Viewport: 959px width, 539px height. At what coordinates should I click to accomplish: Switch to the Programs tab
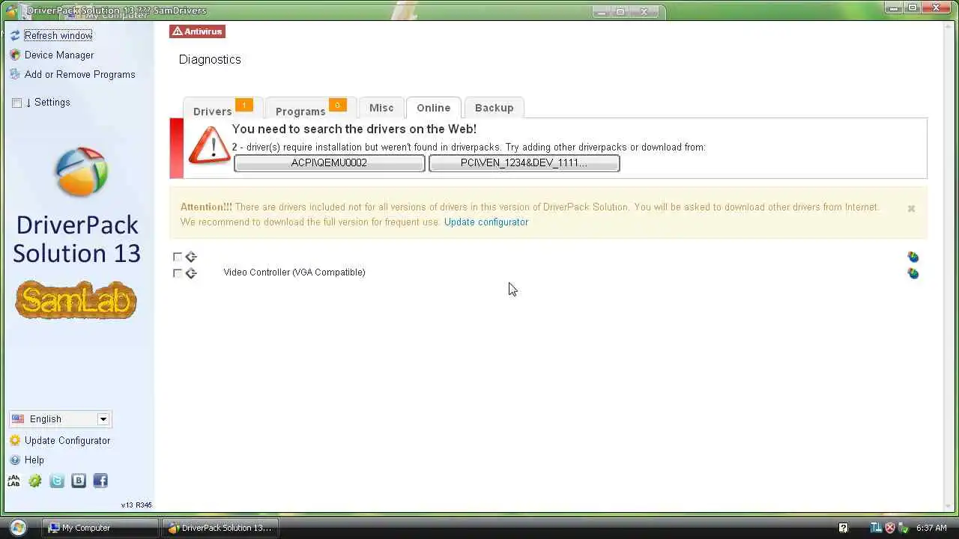click(310, 109)
